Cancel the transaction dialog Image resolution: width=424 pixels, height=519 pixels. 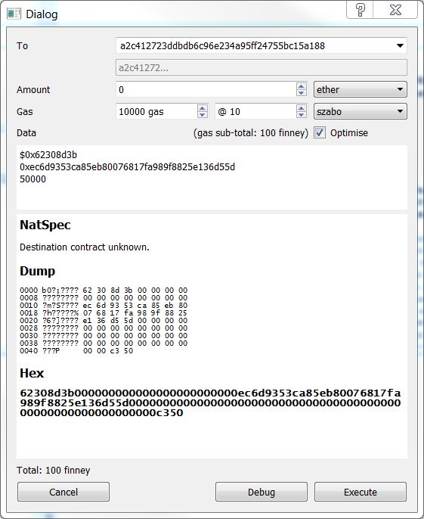coord(63,492)
